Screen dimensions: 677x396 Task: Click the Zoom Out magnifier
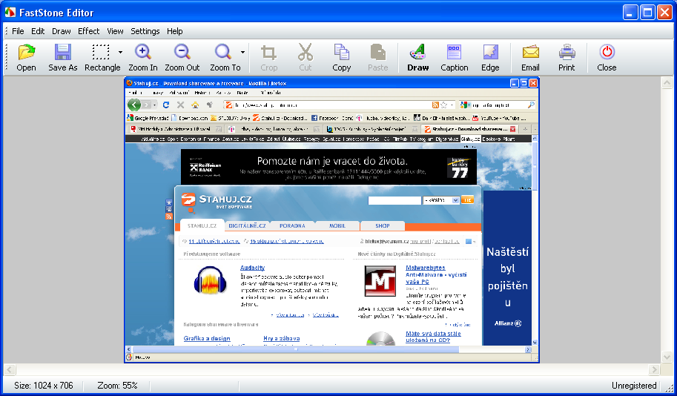point(182,52)
